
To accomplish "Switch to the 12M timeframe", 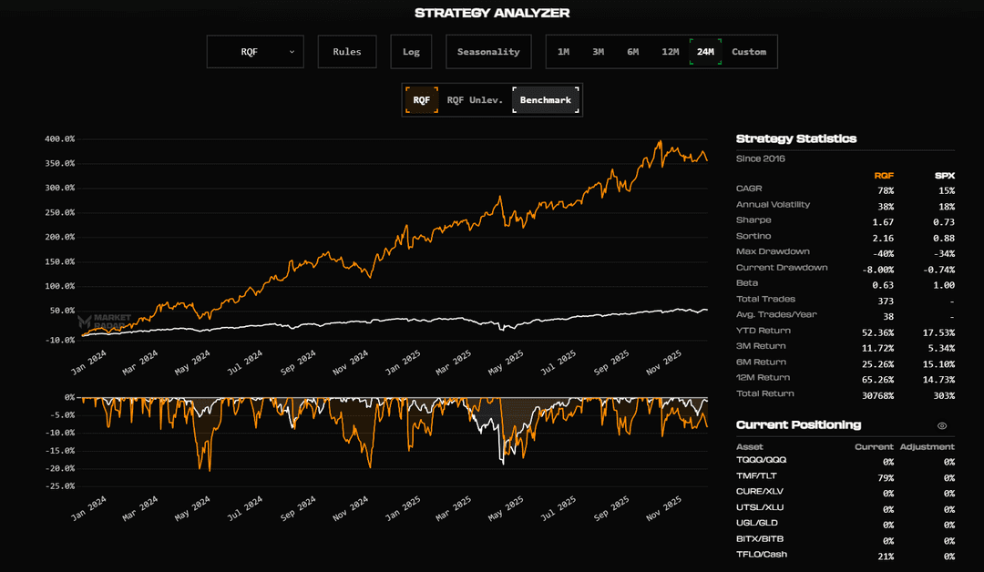I will point(671,52).
